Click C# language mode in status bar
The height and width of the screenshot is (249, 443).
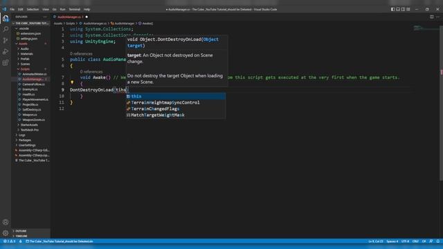[424, 241]
